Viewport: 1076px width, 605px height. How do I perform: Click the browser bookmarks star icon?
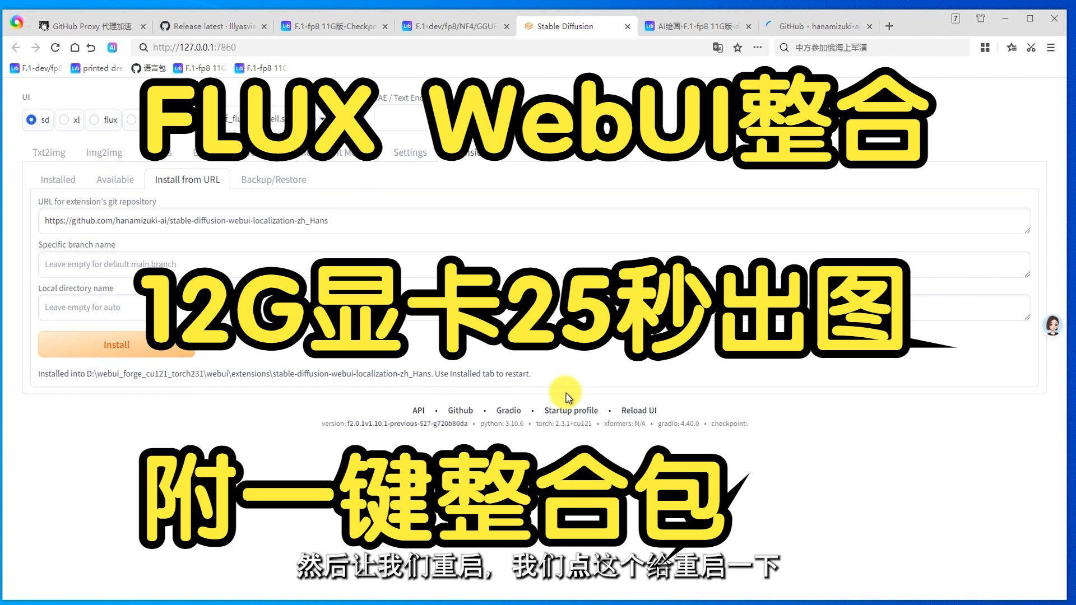[x=737, y=47]
